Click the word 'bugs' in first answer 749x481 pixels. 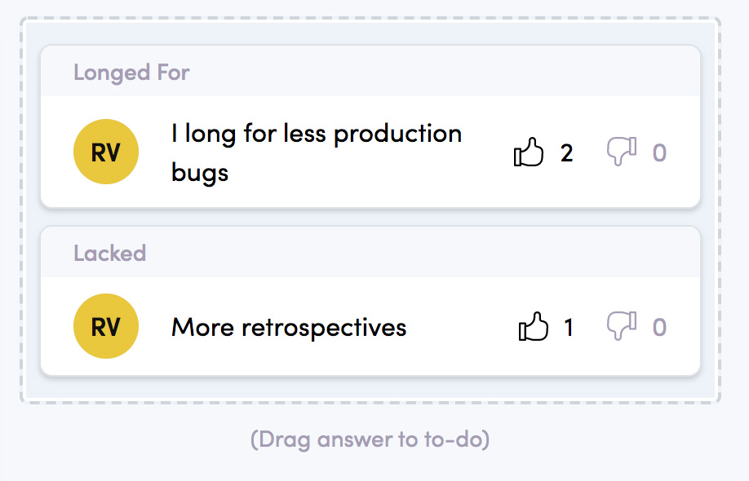point(200,173)
